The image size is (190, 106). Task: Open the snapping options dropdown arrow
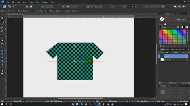[x=136, y=6]
